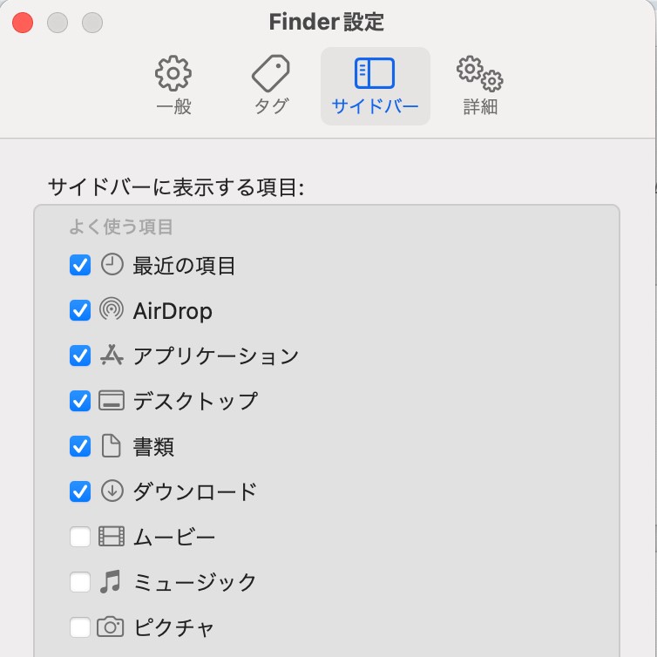This screenshot has width=657, height=657.
Task: Click the AirDrop label text
Action: tap(173, 311)
